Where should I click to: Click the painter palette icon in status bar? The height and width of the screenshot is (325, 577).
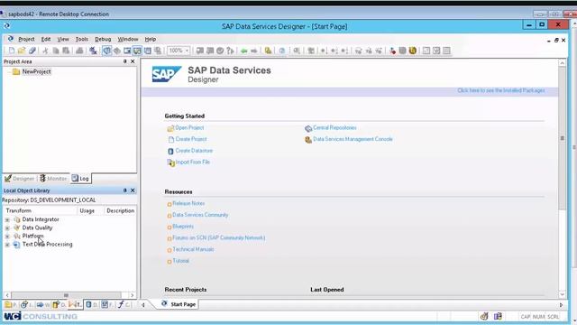pos(484,316)
